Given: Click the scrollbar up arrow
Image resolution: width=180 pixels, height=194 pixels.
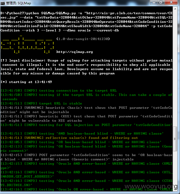Looking at the screenshot, I should [175, 9].
